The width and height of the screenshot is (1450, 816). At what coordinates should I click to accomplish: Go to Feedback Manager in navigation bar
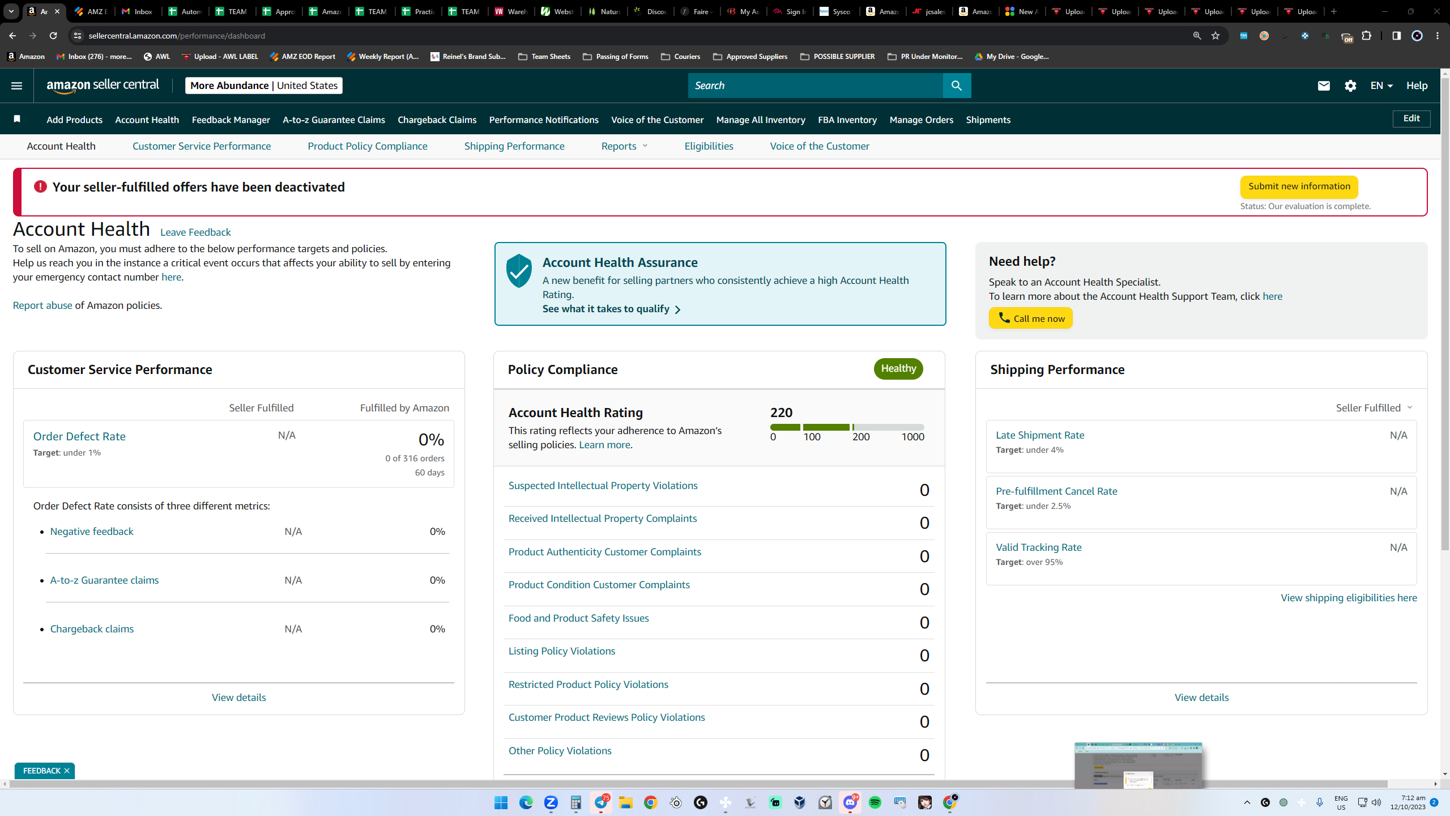coord(231,120)
